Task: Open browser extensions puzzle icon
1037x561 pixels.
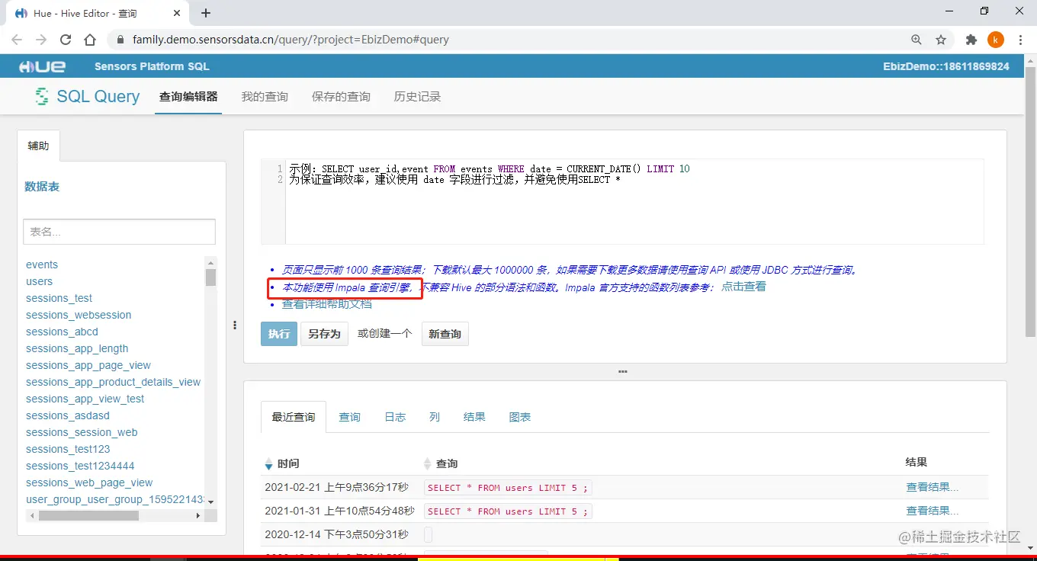Action: coord(971,40)
